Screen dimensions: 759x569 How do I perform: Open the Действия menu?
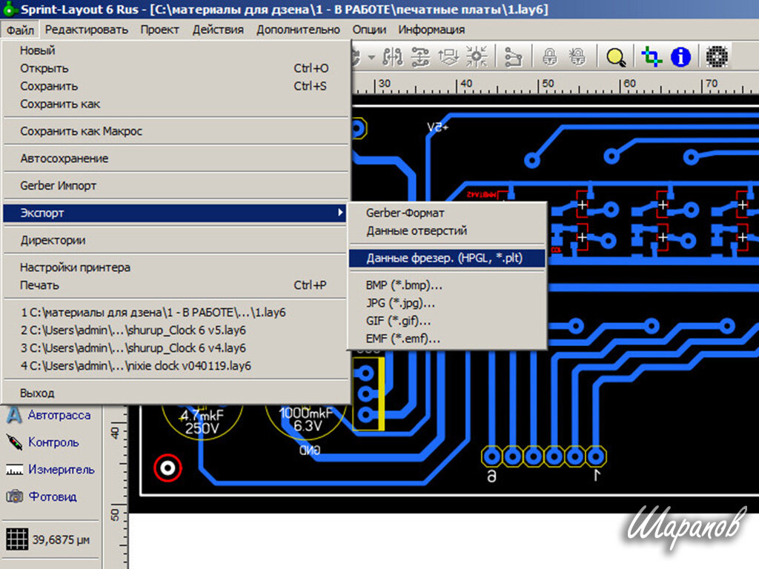pyautogui.click(x=218, y=30)
